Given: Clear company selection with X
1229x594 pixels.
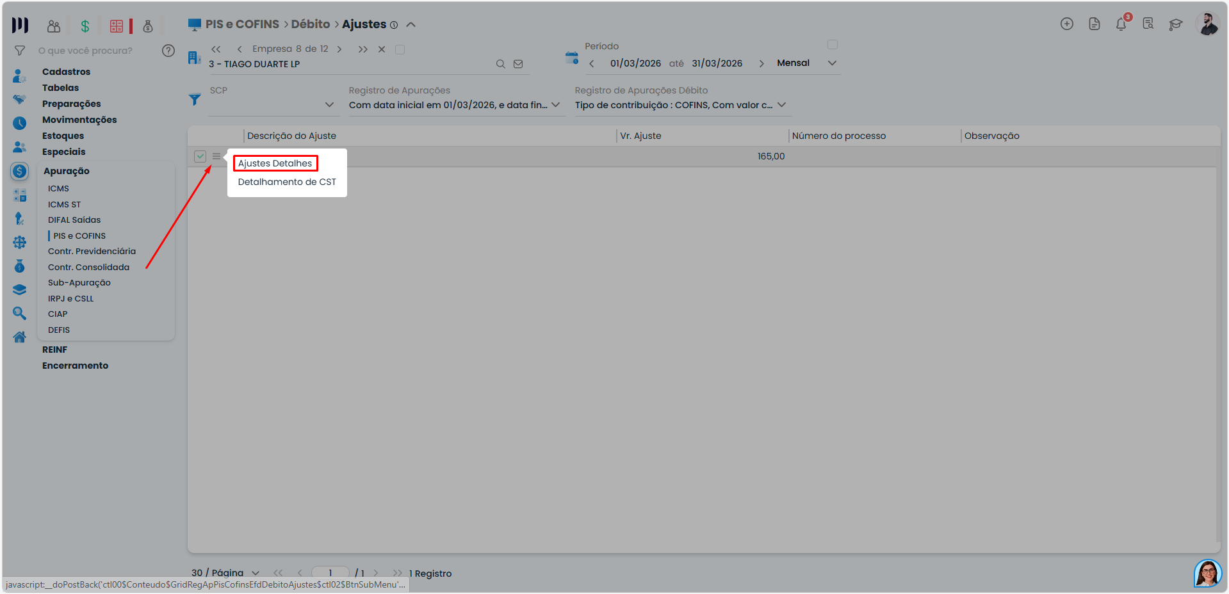Looking at the screenshot, I should 382,49.
